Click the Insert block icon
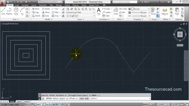This screenshot has height=106, width=189. [116, 11]
